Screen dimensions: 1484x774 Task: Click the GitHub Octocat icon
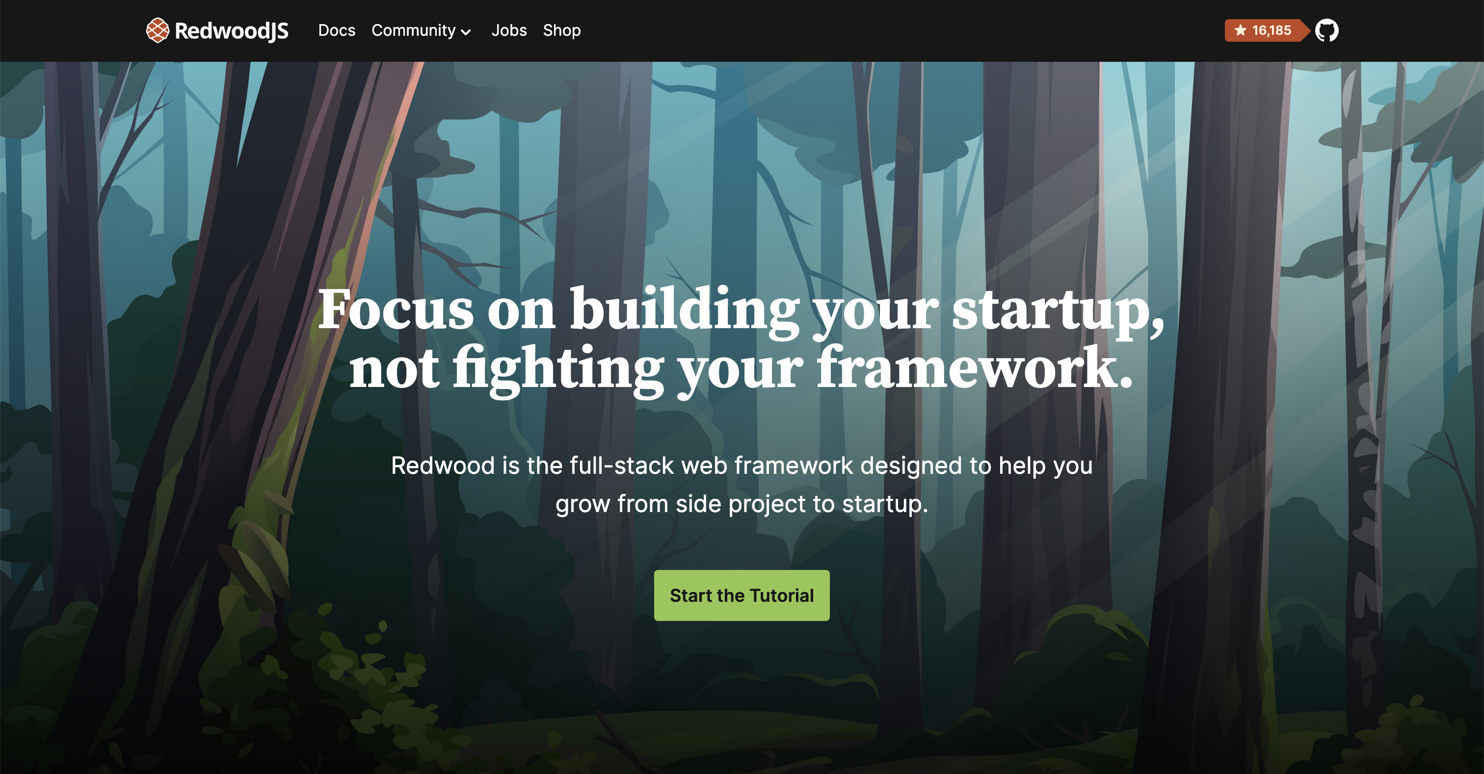(1326, 30)
